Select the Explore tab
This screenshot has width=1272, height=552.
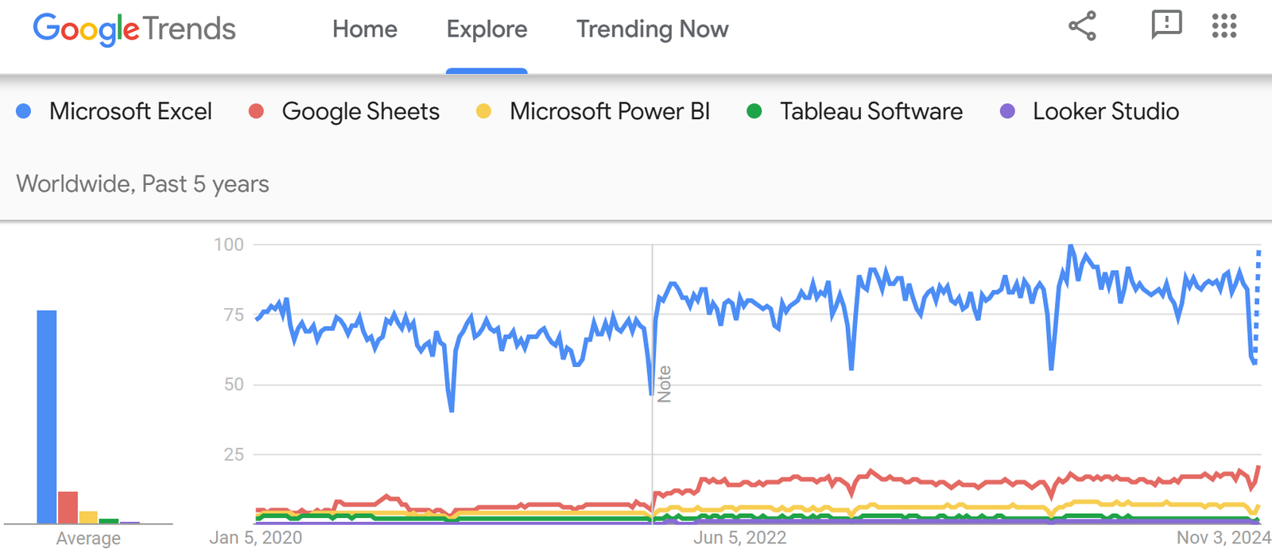487,29
